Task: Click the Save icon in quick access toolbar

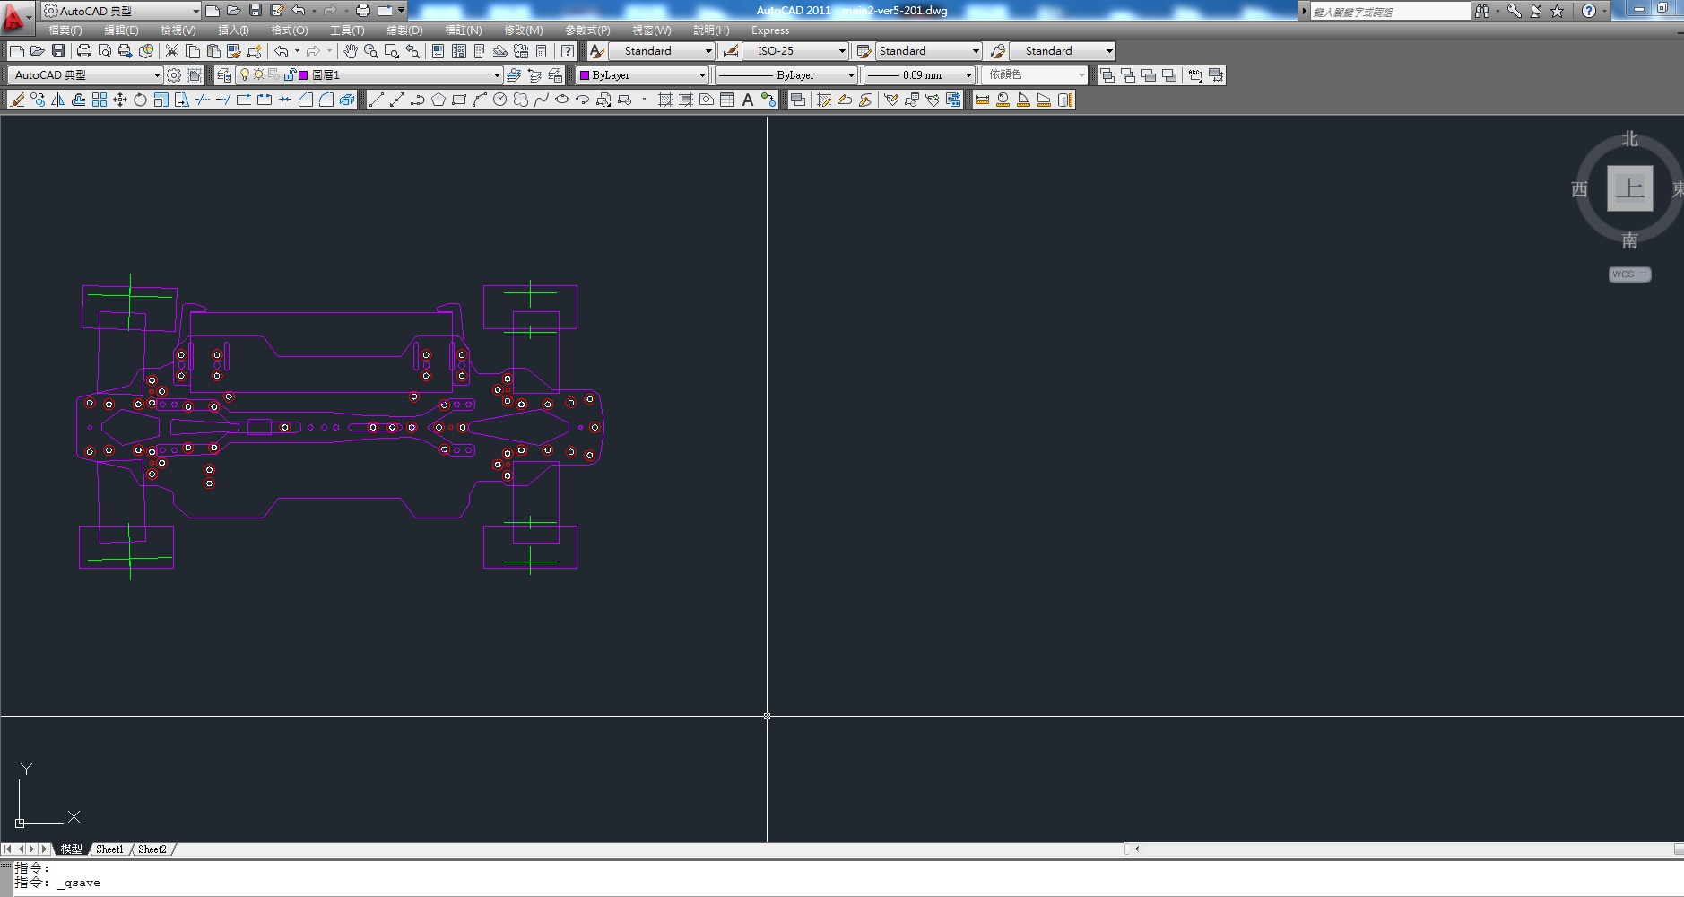Action: 256,11
